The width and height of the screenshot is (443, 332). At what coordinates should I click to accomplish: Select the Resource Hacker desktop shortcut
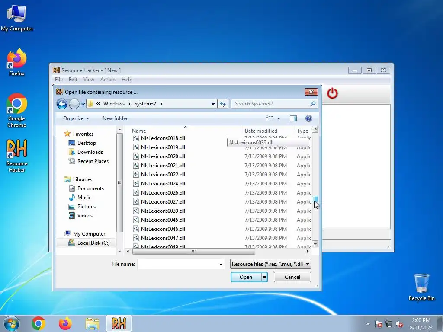tap(17, 156)
